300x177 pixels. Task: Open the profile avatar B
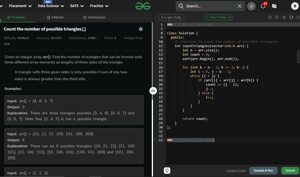pyautogui.click(x=295, y=6)
